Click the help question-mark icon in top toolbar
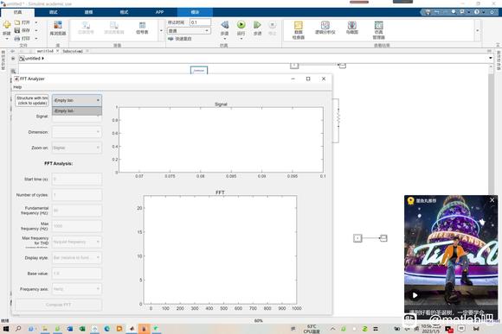502x334 pixels. click(x=477, y=12)
